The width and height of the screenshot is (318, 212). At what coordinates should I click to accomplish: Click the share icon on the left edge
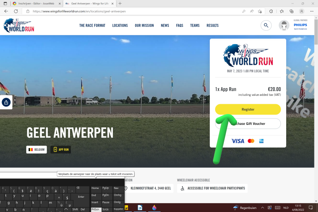pos(6,102)
